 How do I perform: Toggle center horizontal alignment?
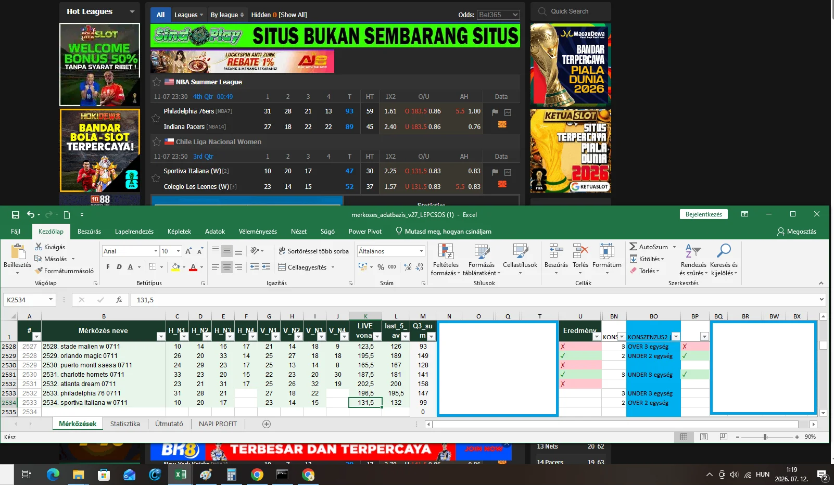pos(226,267)
